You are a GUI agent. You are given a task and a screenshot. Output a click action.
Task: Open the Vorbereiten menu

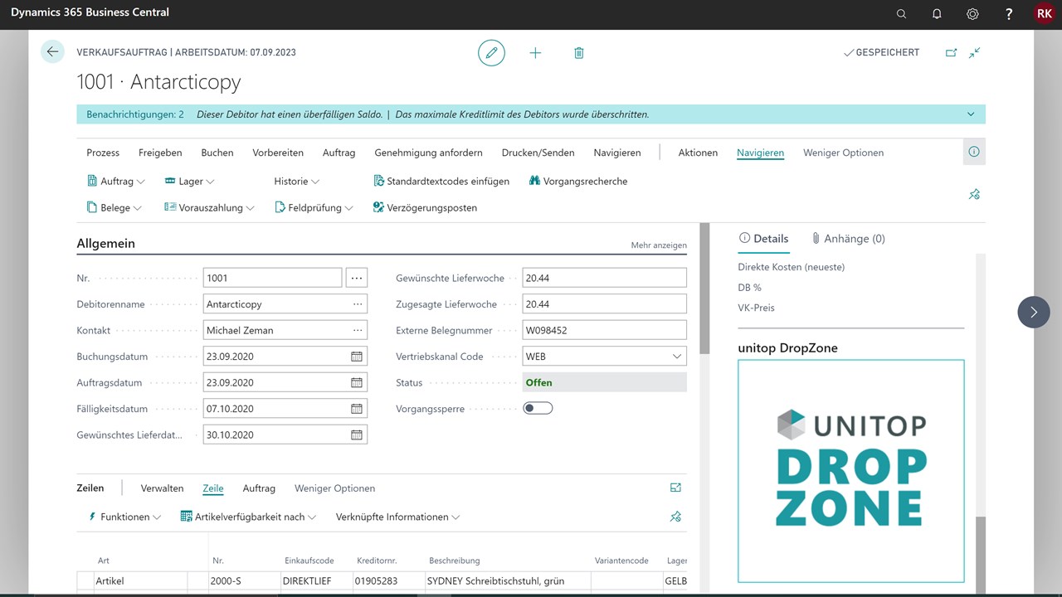click(278, 153)
